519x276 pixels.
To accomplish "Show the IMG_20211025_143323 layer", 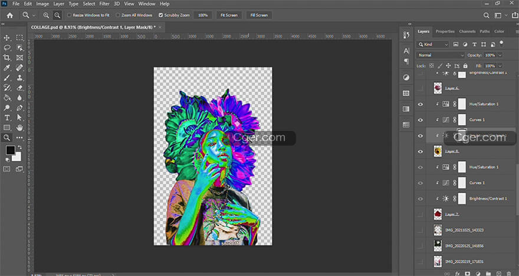I will (x=421, y=230).
